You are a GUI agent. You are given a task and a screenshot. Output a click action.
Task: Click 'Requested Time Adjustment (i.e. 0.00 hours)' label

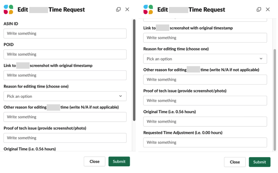pos(183,133)
